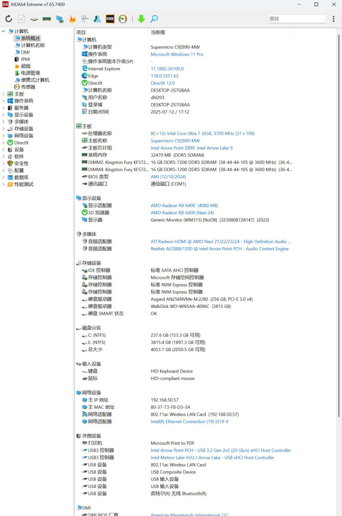The height and width of the screenshot is (516, 342).
Task: Open the Report document icon
Action: pos(21,19)
